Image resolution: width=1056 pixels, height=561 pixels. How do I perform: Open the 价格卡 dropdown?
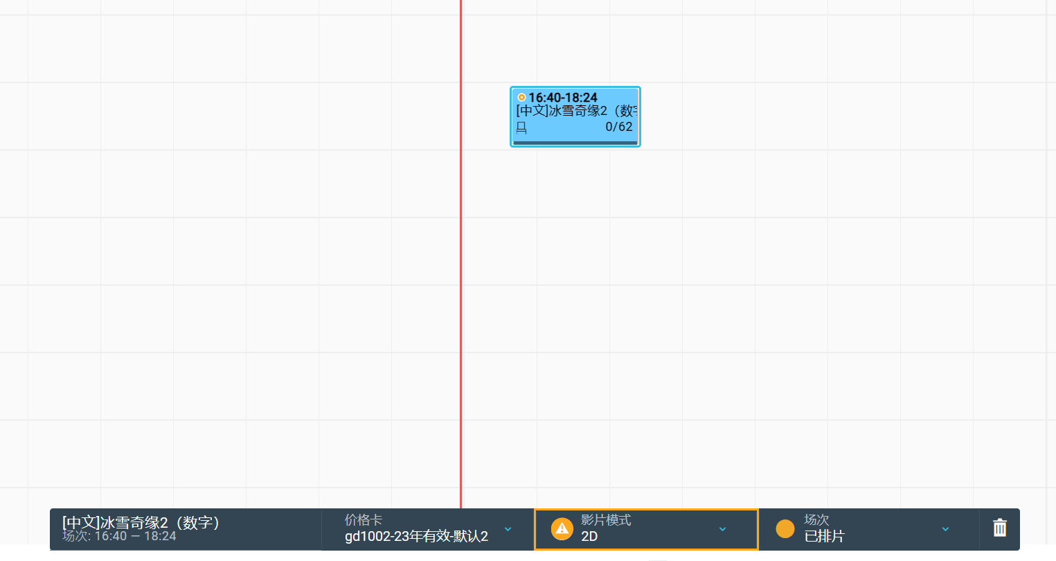427,529
